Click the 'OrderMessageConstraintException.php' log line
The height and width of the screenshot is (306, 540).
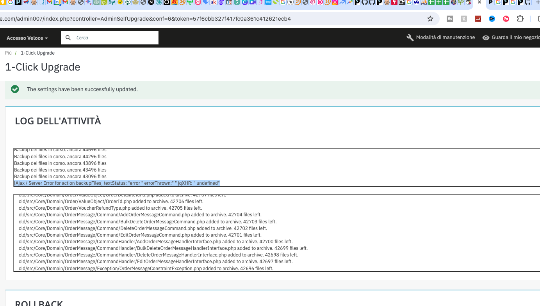pyautogui.click(x=146, y=268)
